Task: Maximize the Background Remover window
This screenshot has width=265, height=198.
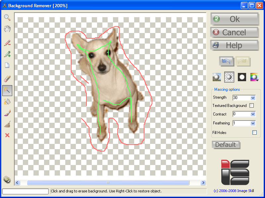Action: point(252,6)
